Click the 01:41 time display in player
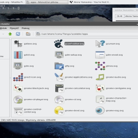Viewport: 138px width, 138px height. click(x=120, y=16)
